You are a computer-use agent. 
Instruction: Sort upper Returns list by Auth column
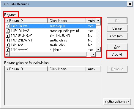91,21
